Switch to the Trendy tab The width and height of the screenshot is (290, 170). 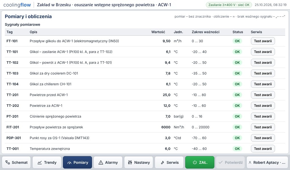click(x=47, y=162)
